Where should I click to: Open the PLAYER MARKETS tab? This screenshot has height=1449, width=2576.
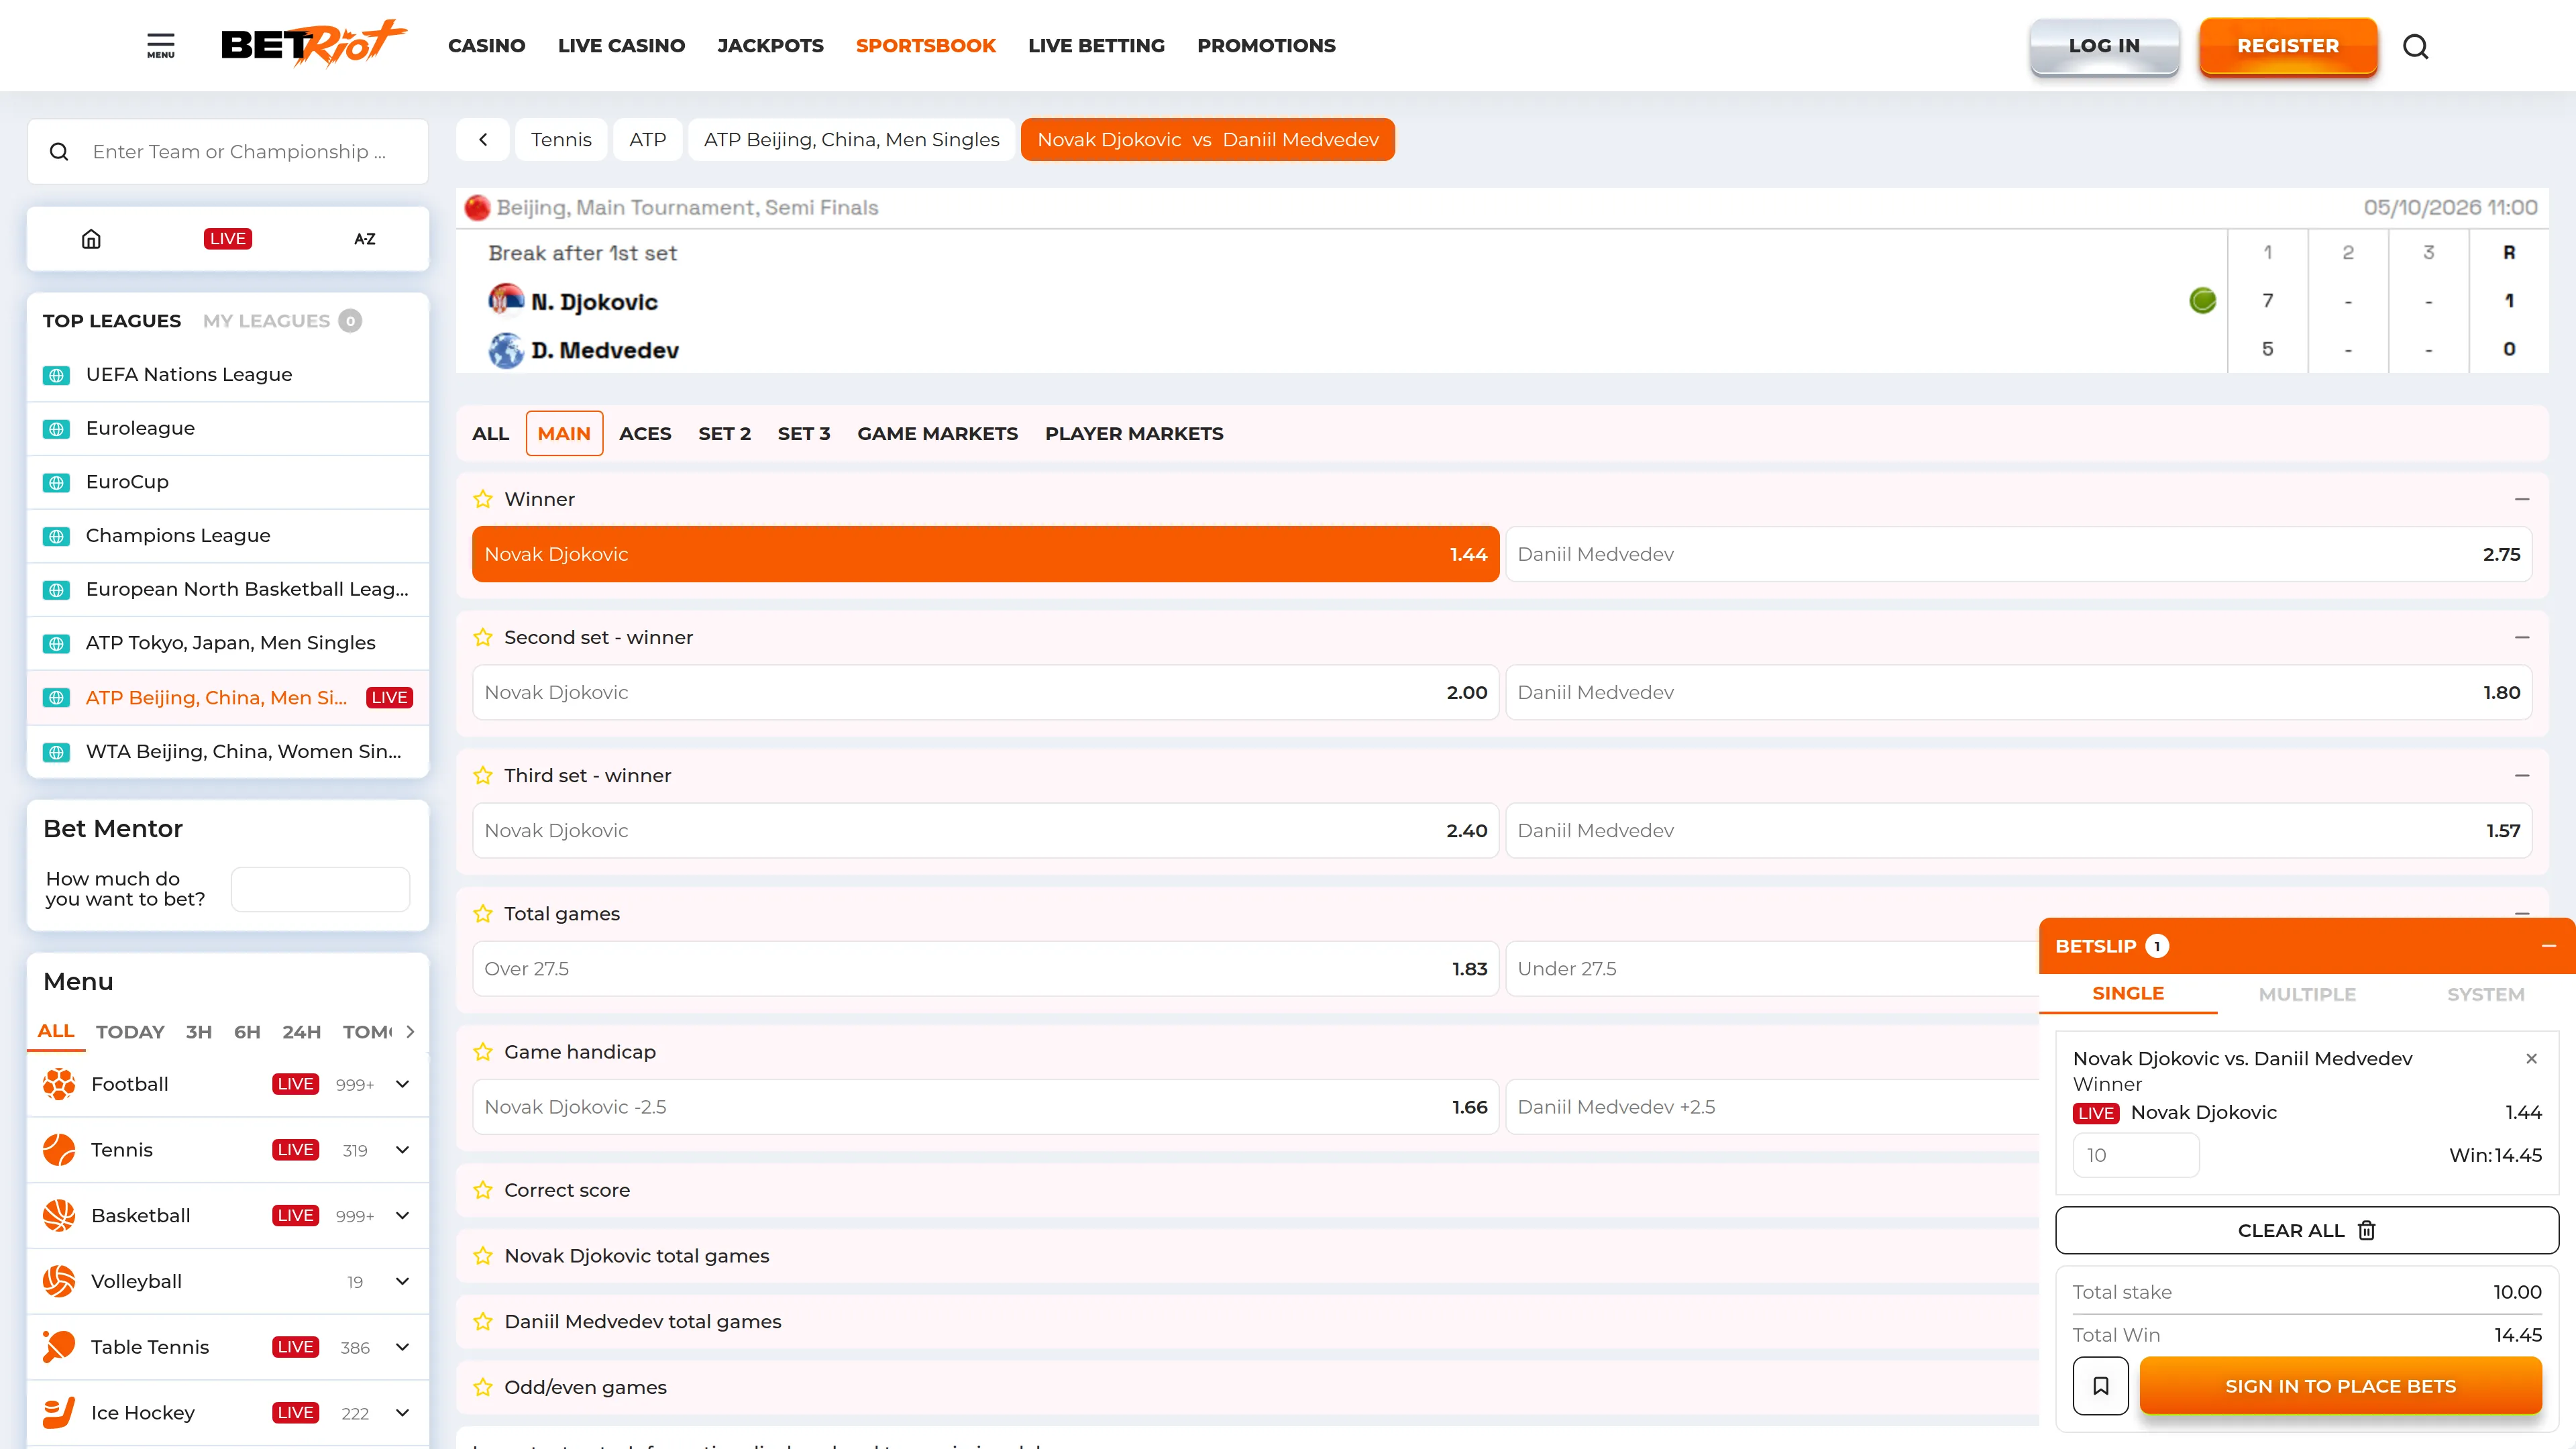tap(1134, 434)
